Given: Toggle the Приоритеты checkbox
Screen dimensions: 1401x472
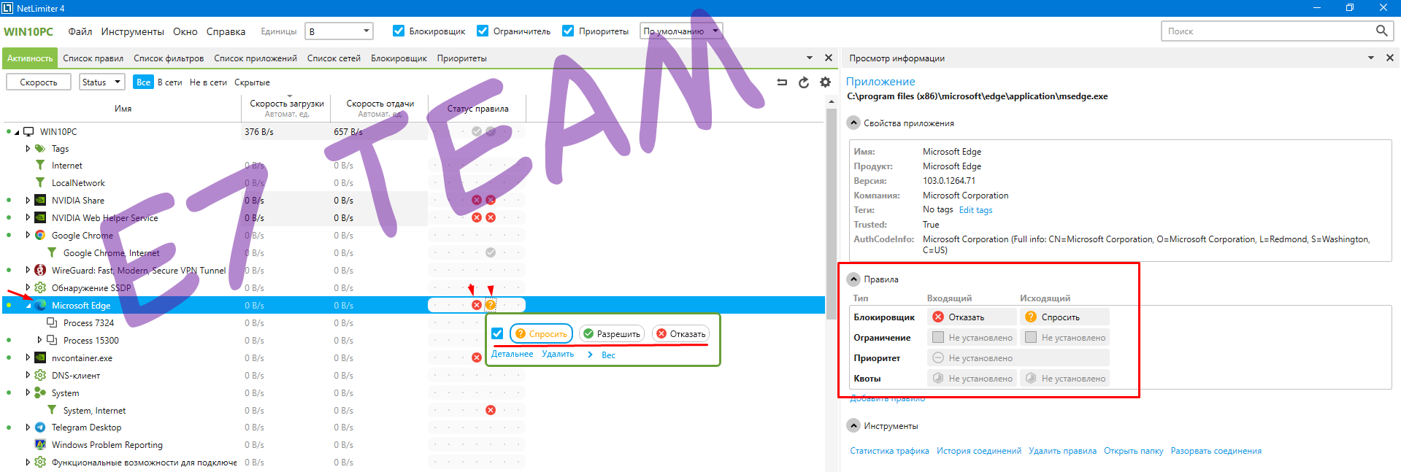Looking at the screenshot, I should 568,31.
